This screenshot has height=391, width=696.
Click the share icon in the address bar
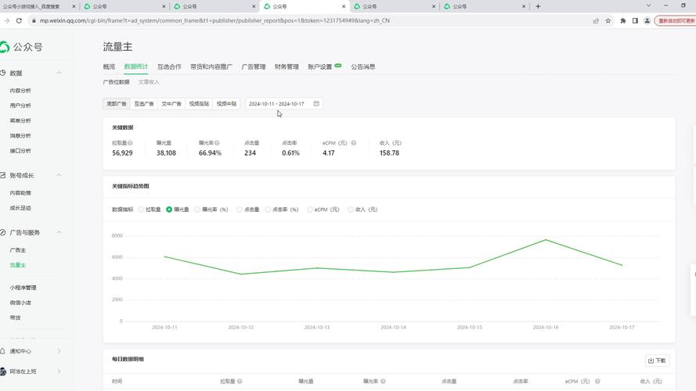(596, 20)
